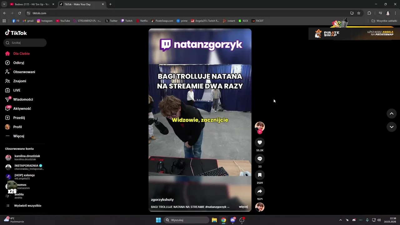Image resolution: width=400 pixels, height=225 pixels.
Task: Open Twitch bookmark
Action: pos(127,21)
